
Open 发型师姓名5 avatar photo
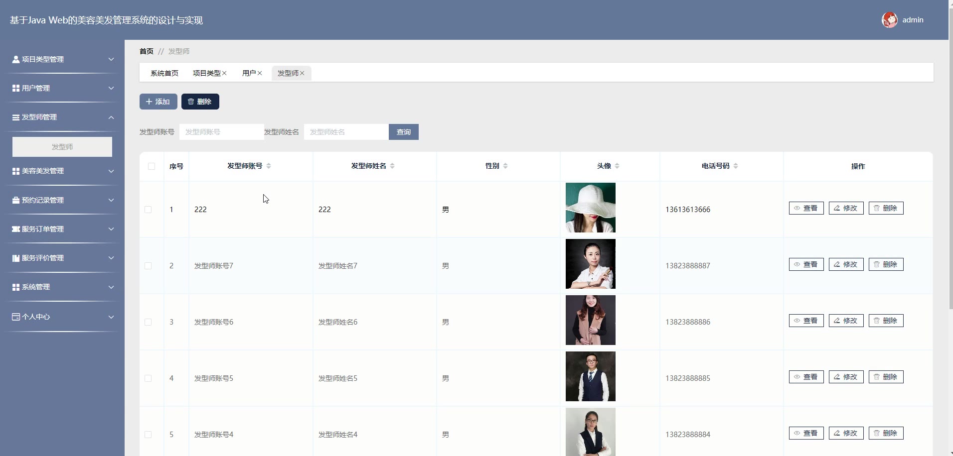(591, 376)
